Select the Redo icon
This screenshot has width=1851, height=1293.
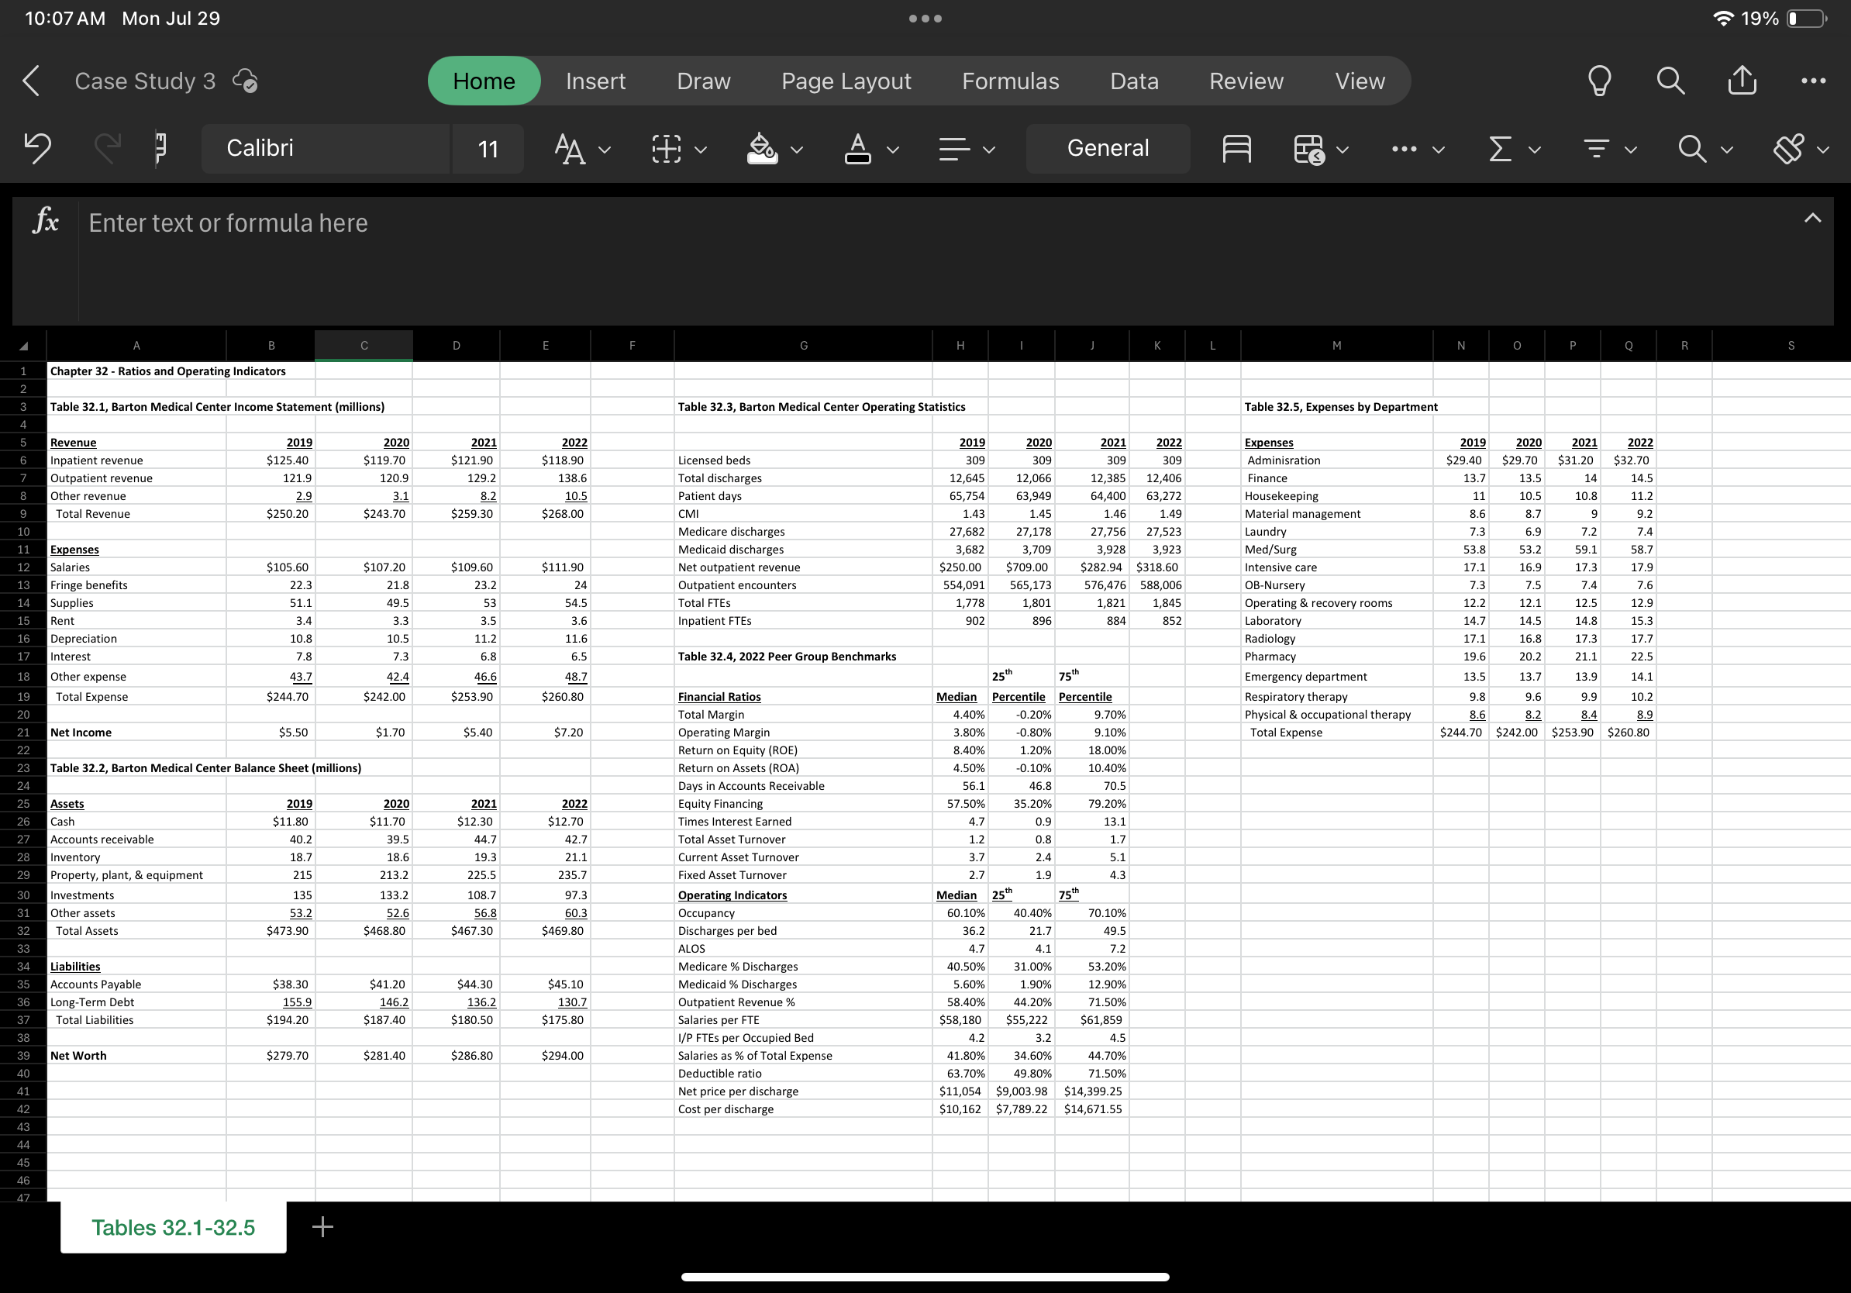point(107,147)
